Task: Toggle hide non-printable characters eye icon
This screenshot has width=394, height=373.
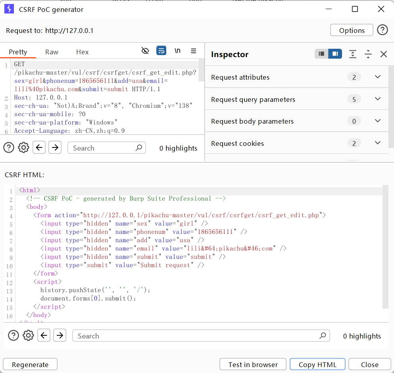Action: [145, 51]
